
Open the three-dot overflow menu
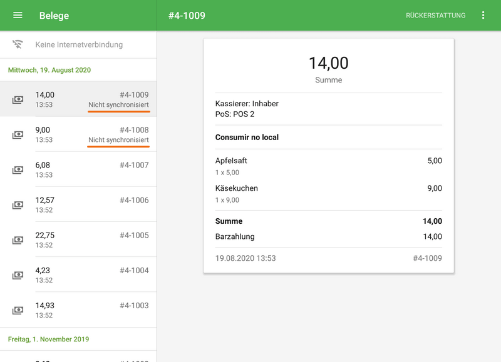coord(483,16)
